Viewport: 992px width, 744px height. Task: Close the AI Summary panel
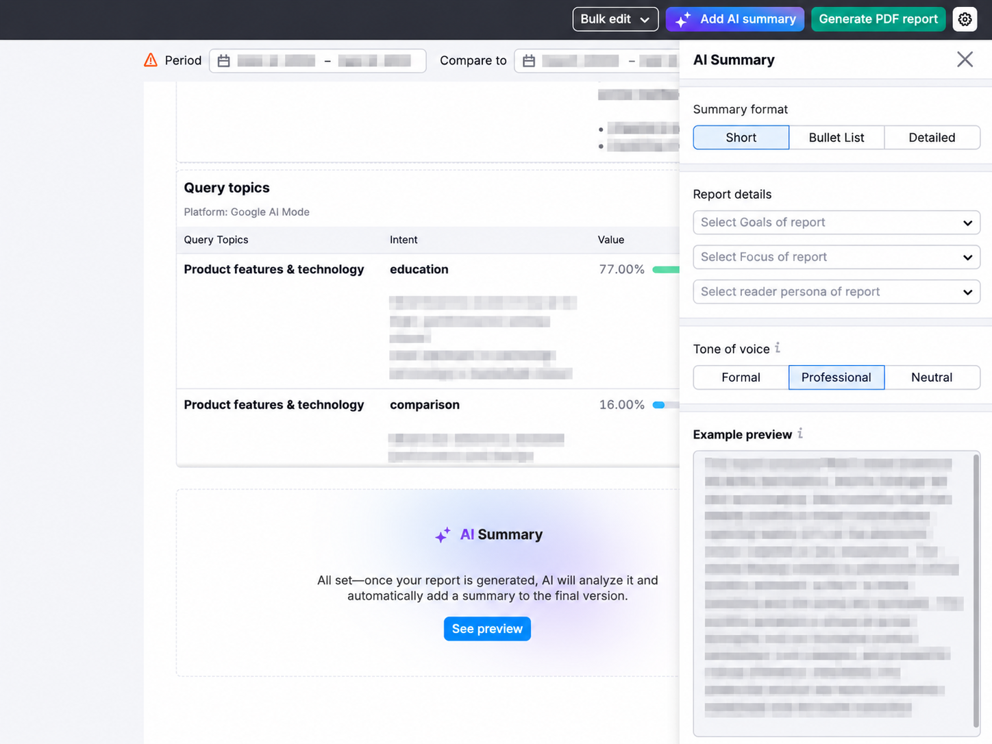965,60
